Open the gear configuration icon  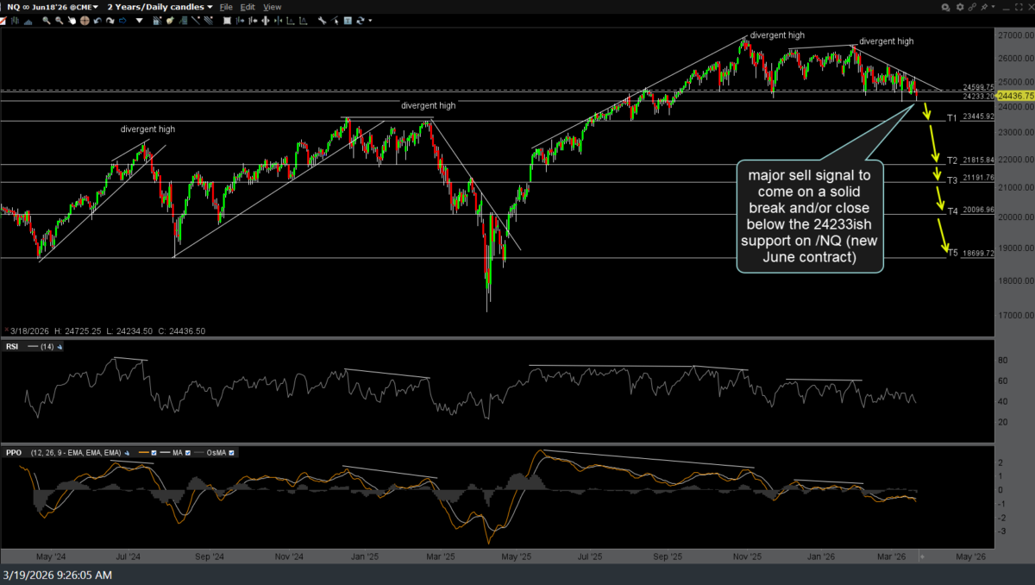point(960,7)
